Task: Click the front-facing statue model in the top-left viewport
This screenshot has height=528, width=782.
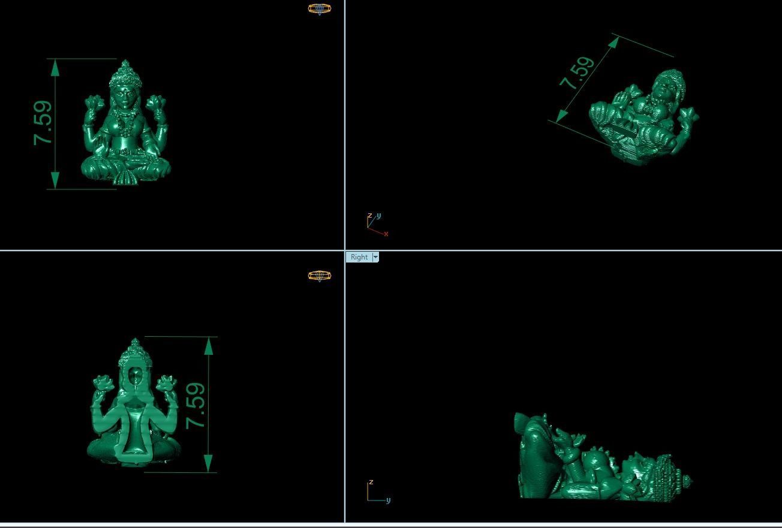Action: click(x=125, y=123)
